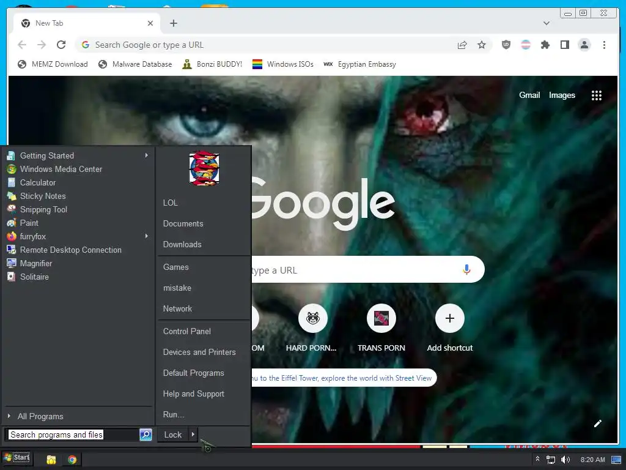Open Devices and Printers

point(199,352)
